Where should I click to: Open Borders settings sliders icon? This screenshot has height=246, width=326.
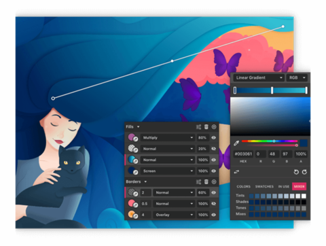tap(198, 182)
